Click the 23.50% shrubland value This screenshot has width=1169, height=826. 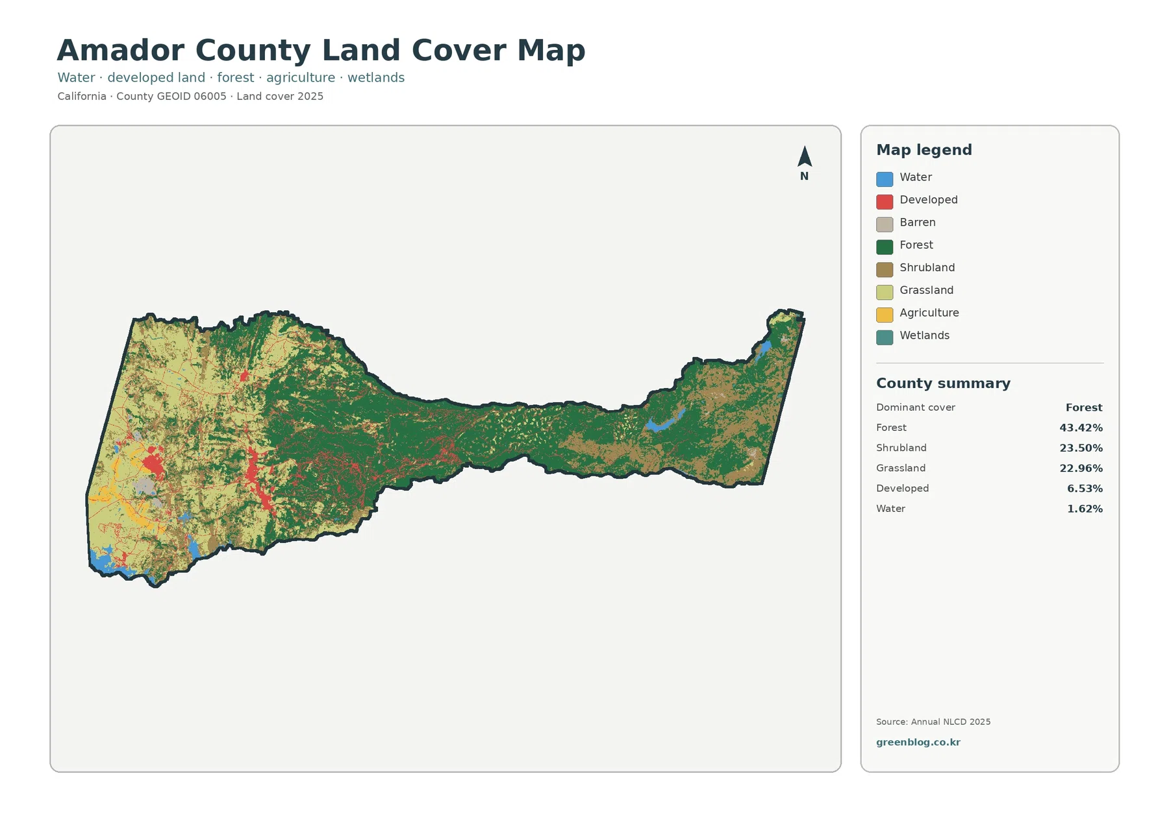pos(1081,448)
